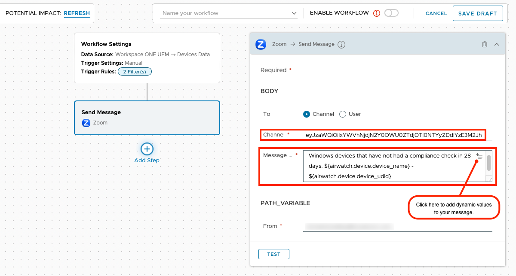Click the Zoom icon in Send Message card
Screen dimensions: 516x276
86,123
